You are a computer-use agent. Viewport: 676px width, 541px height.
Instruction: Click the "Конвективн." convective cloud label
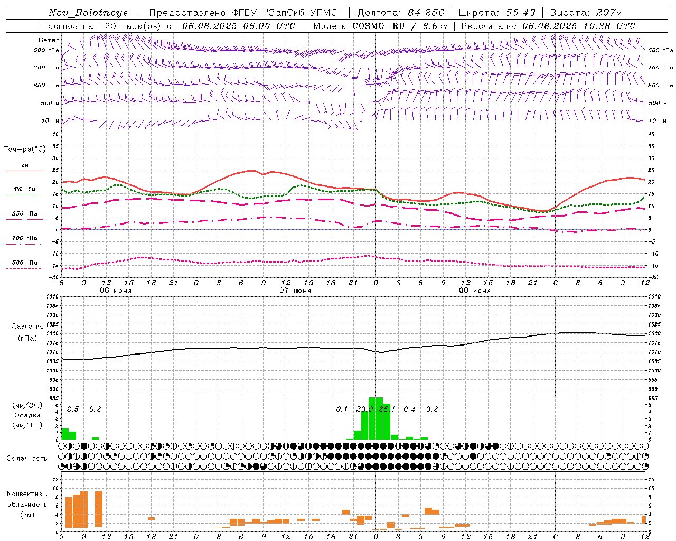27,494
